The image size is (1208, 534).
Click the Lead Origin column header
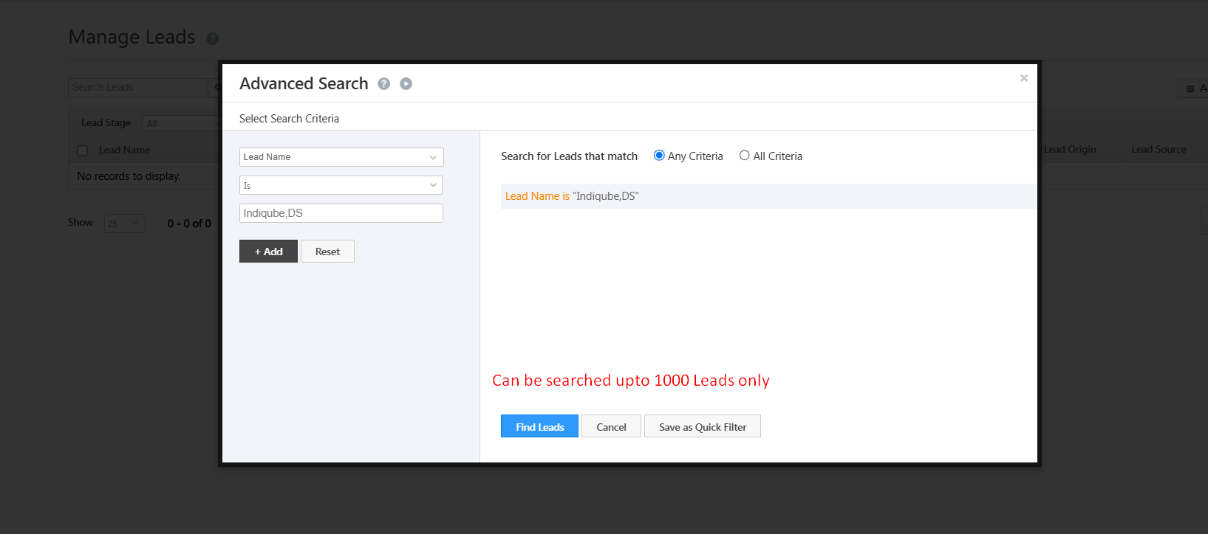point(1070,149)
